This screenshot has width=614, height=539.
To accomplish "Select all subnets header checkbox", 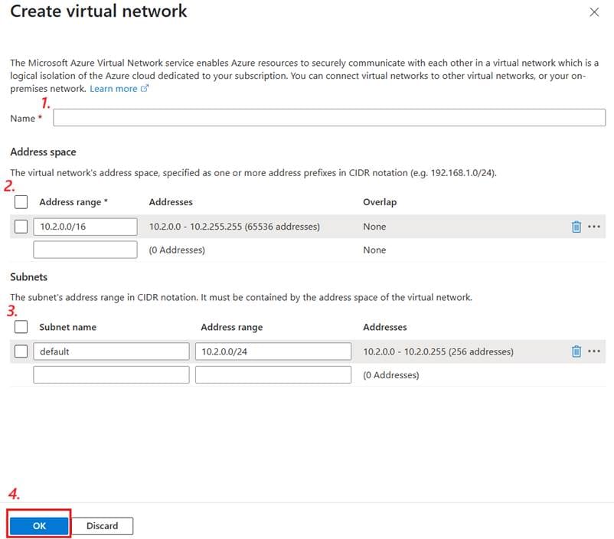I will [21, 327].
